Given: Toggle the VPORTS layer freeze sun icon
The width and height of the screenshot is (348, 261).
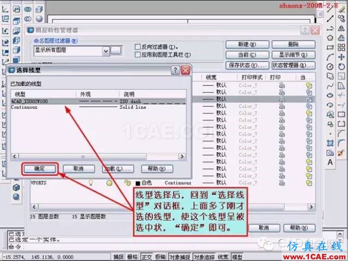Looking at the screenshot, I should tap(109, 183).
